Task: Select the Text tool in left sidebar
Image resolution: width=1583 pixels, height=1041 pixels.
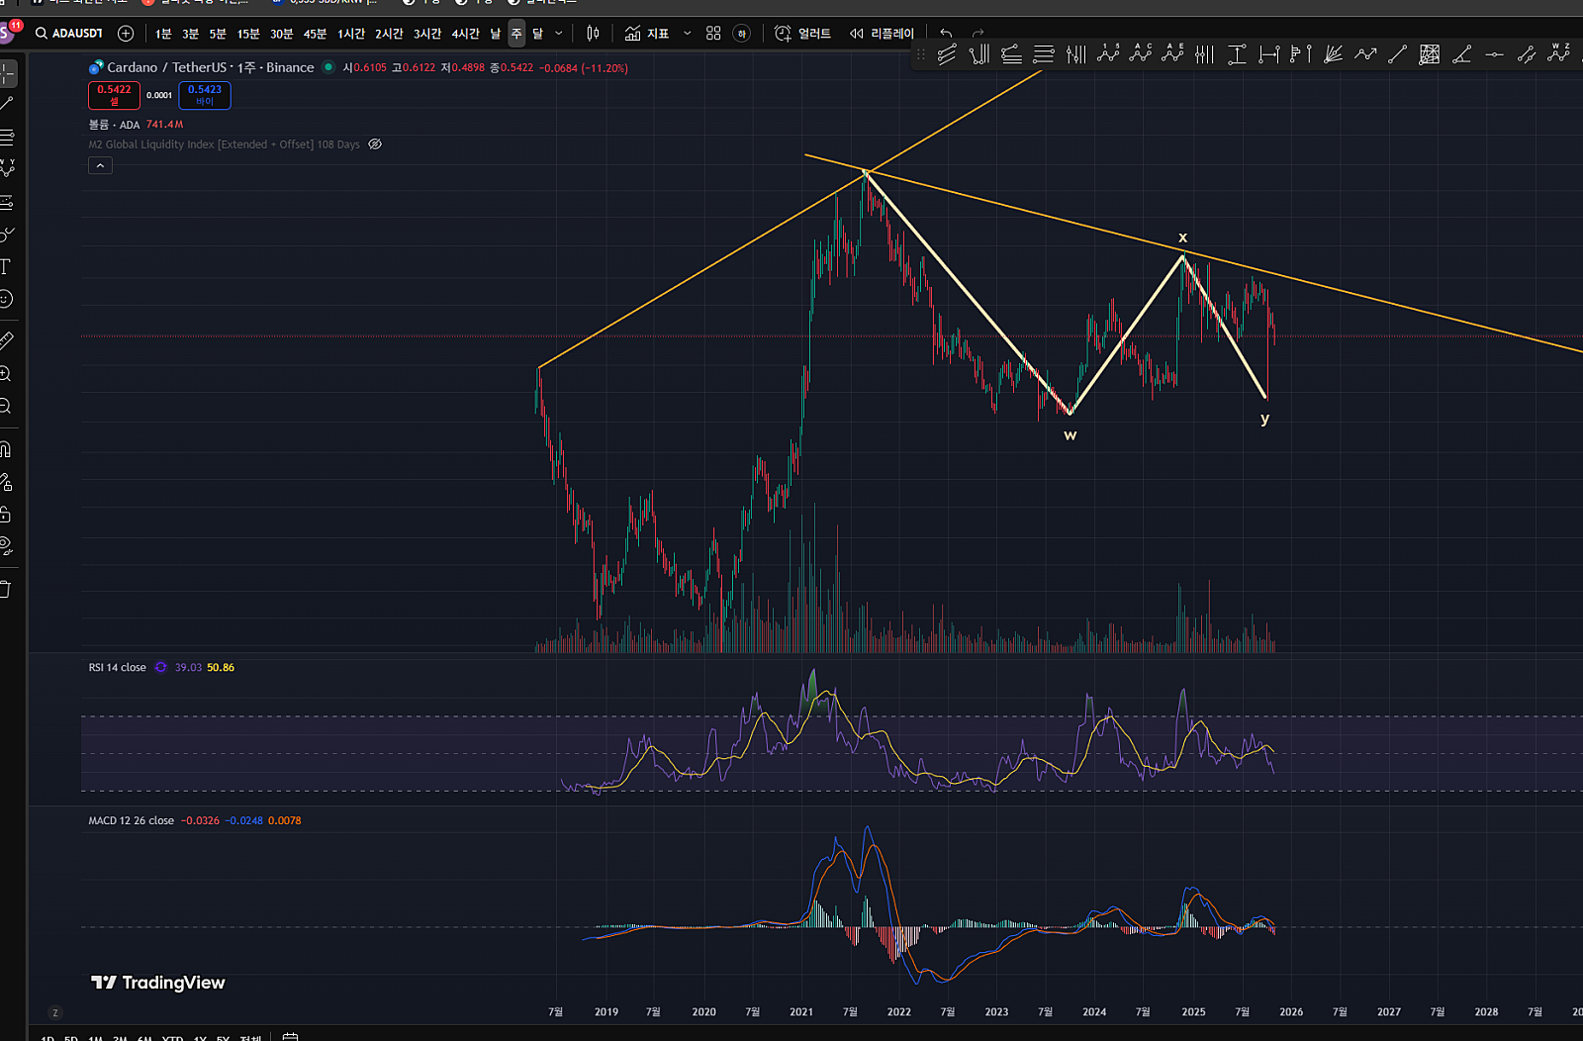Action: 6,267
